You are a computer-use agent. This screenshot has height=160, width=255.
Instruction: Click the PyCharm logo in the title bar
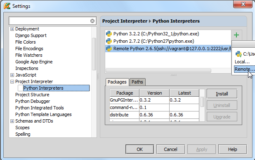[x=7, y=6]
